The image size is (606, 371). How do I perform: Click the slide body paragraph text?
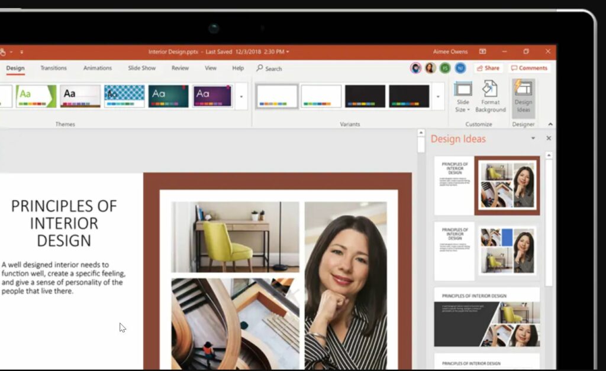tap(63, 278)
